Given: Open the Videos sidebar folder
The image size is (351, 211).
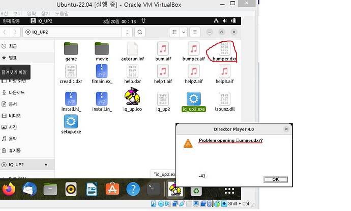Looking at the screenshot, I should pos(27,116).
